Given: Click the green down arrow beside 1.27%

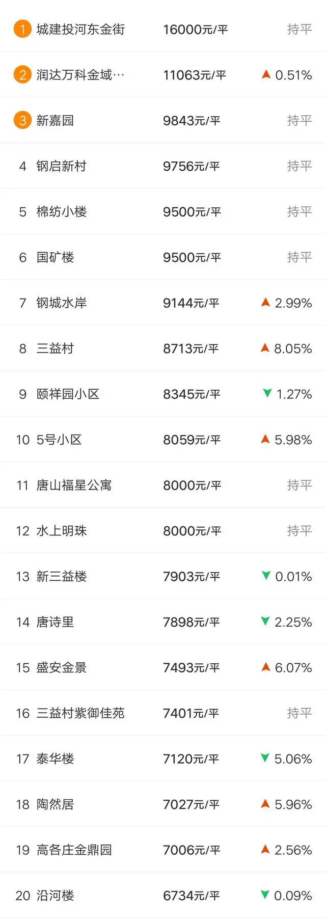Looking at the screenshot, I should (x=267, y=393).
